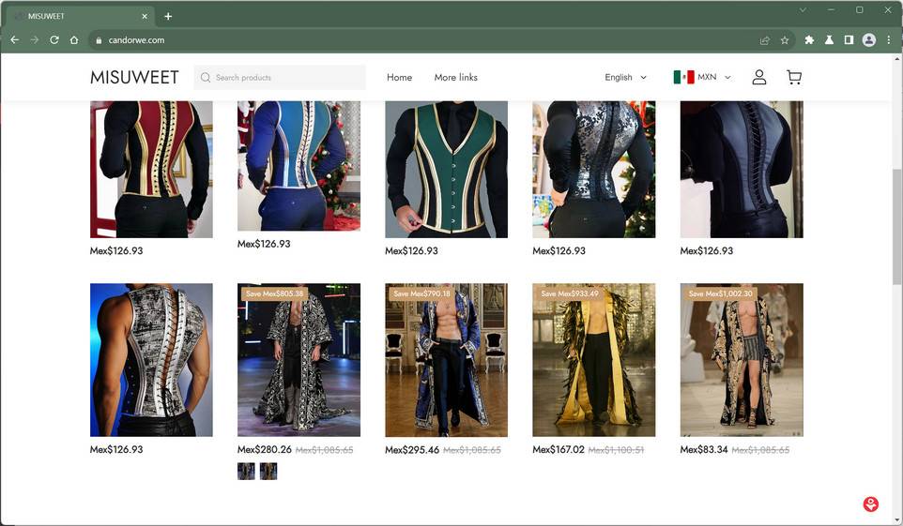Open the Home menu link
903x526 pixels.
tap(399, 77)
